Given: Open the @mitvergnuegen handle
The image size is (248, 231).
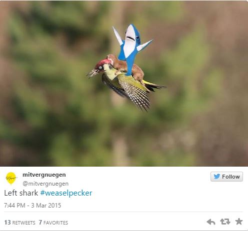Looking at the screenshot, I should pyautogui.click(x=45, y=184).
